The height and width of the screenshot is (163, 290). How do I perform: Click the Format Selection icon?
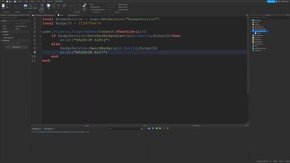click(42, 5)
